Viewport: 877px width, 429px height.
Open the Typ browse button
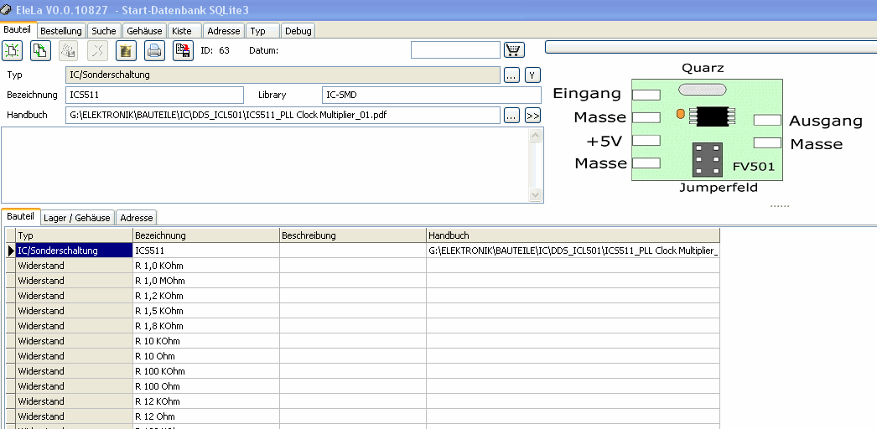point(511,75)
